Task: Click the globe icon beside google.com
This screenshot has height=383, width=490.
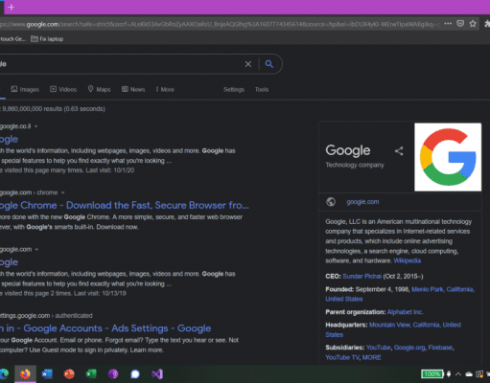Action: pyautogui.click(x=331, y=202)
